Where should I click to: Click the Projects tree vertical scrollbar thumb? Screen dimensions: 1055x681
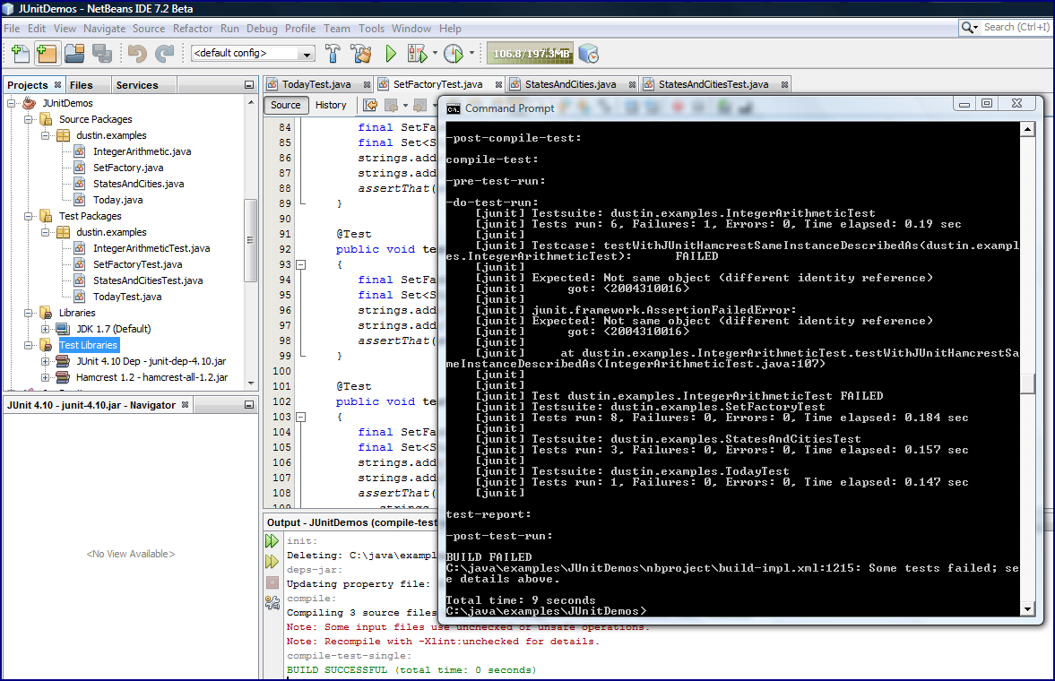pyautogui.click(x=250, y=240)
